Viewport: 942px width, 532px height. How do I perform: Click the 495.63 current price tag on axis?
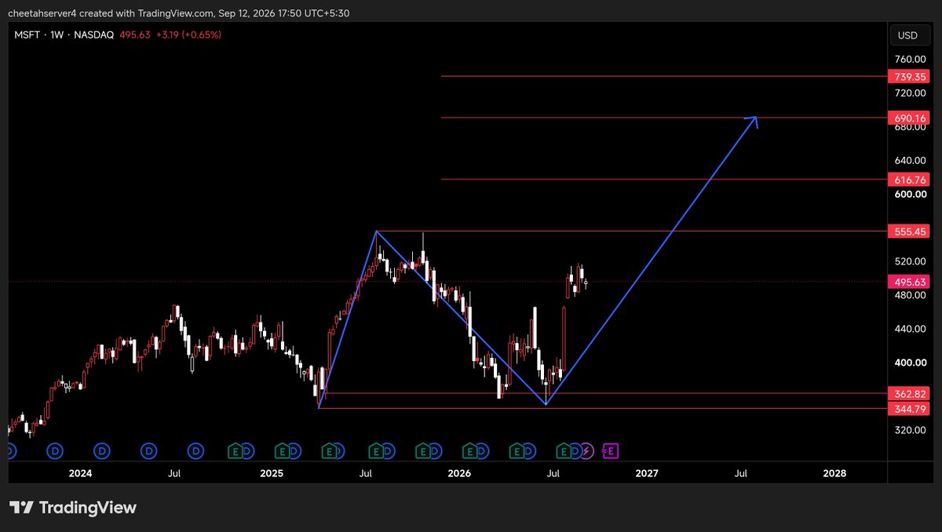[911, 282]
